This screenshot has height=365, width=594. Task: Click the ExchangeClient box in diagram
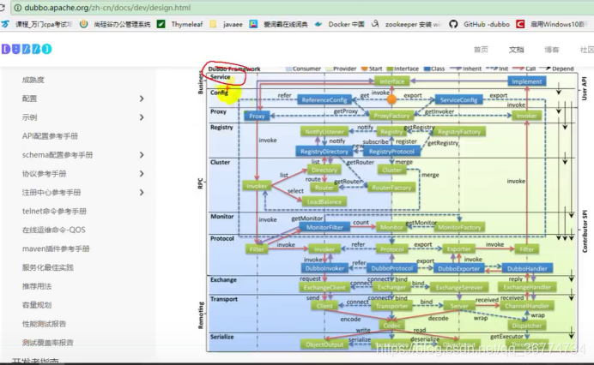coord(324,288)
